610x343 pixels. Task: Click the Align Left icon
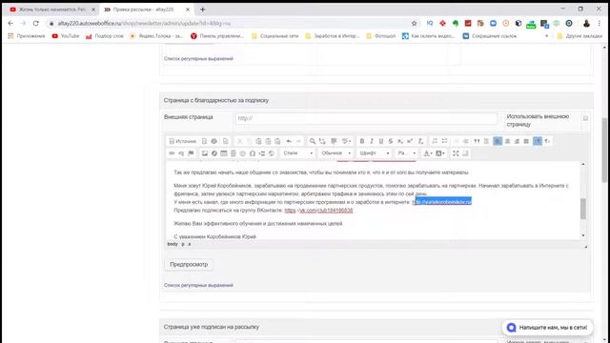tap(498, 141)
